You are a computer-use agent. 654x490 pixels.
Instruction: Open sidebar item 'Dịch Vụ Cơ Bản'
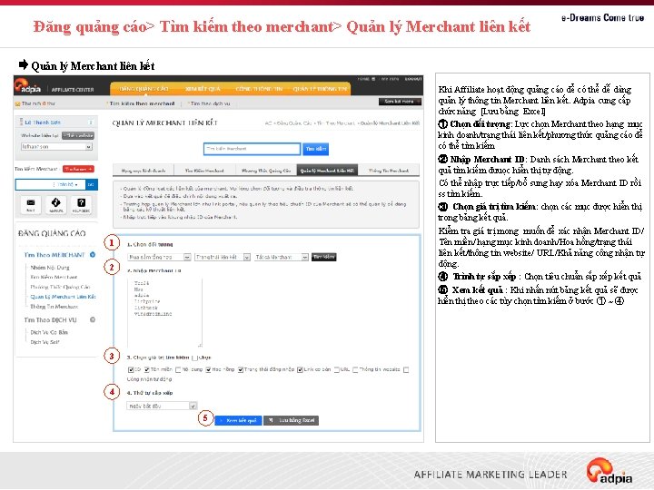[49, 332]
